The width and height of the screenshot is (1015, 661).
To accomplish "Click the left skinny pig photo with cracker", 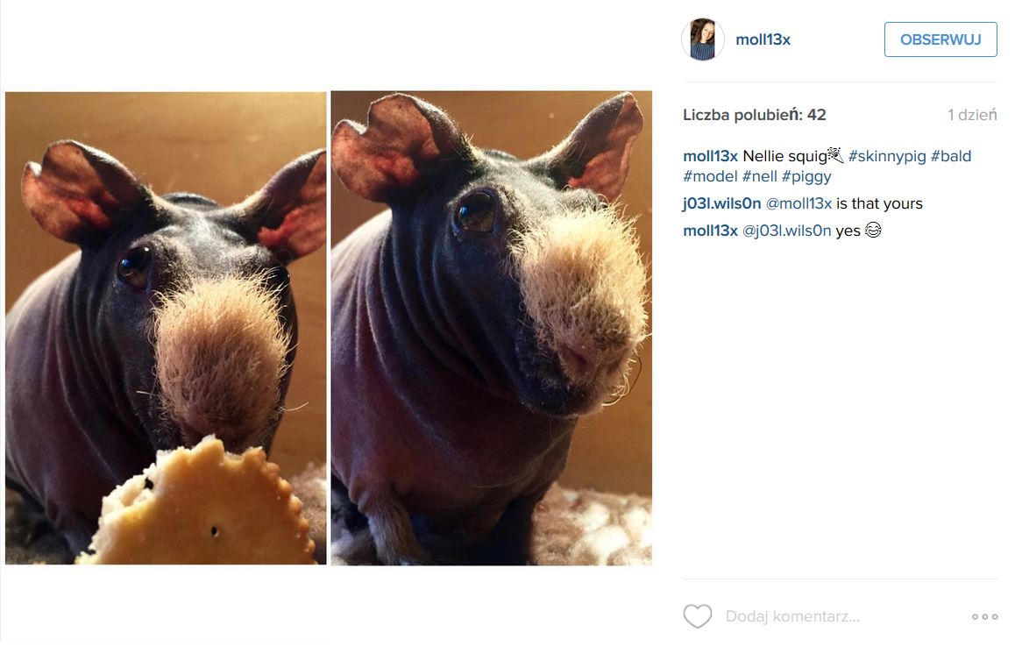I will pos(166,328).
